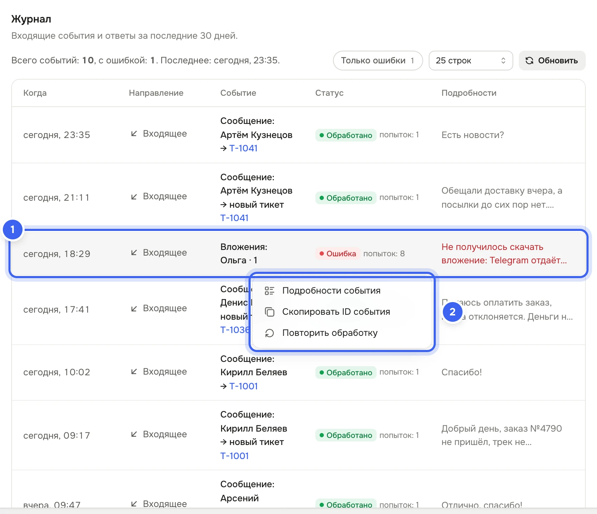The height and width of the screenshot is (514, 597).
Task: Click the list icon beside Подробности события
Action: pos(270,291)
